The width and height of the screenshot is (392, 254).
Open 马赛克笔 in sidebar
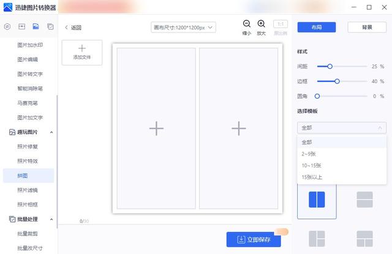click(x=28, y=103)
